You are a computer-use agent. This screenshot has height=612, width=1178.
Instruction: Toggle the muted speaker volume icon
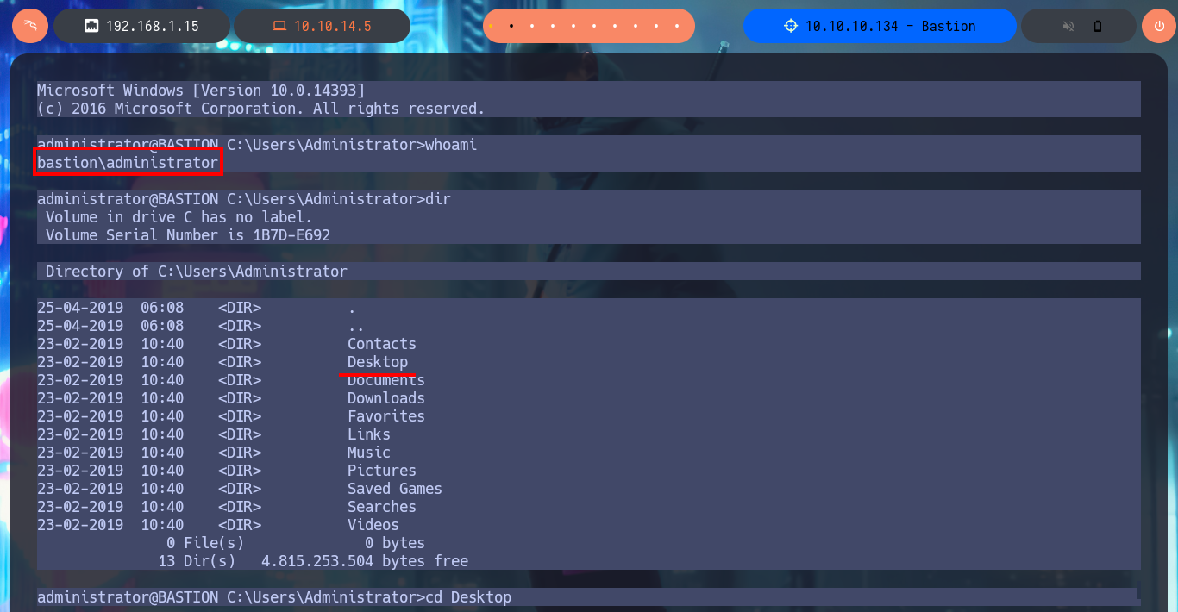coord(1068,26)
